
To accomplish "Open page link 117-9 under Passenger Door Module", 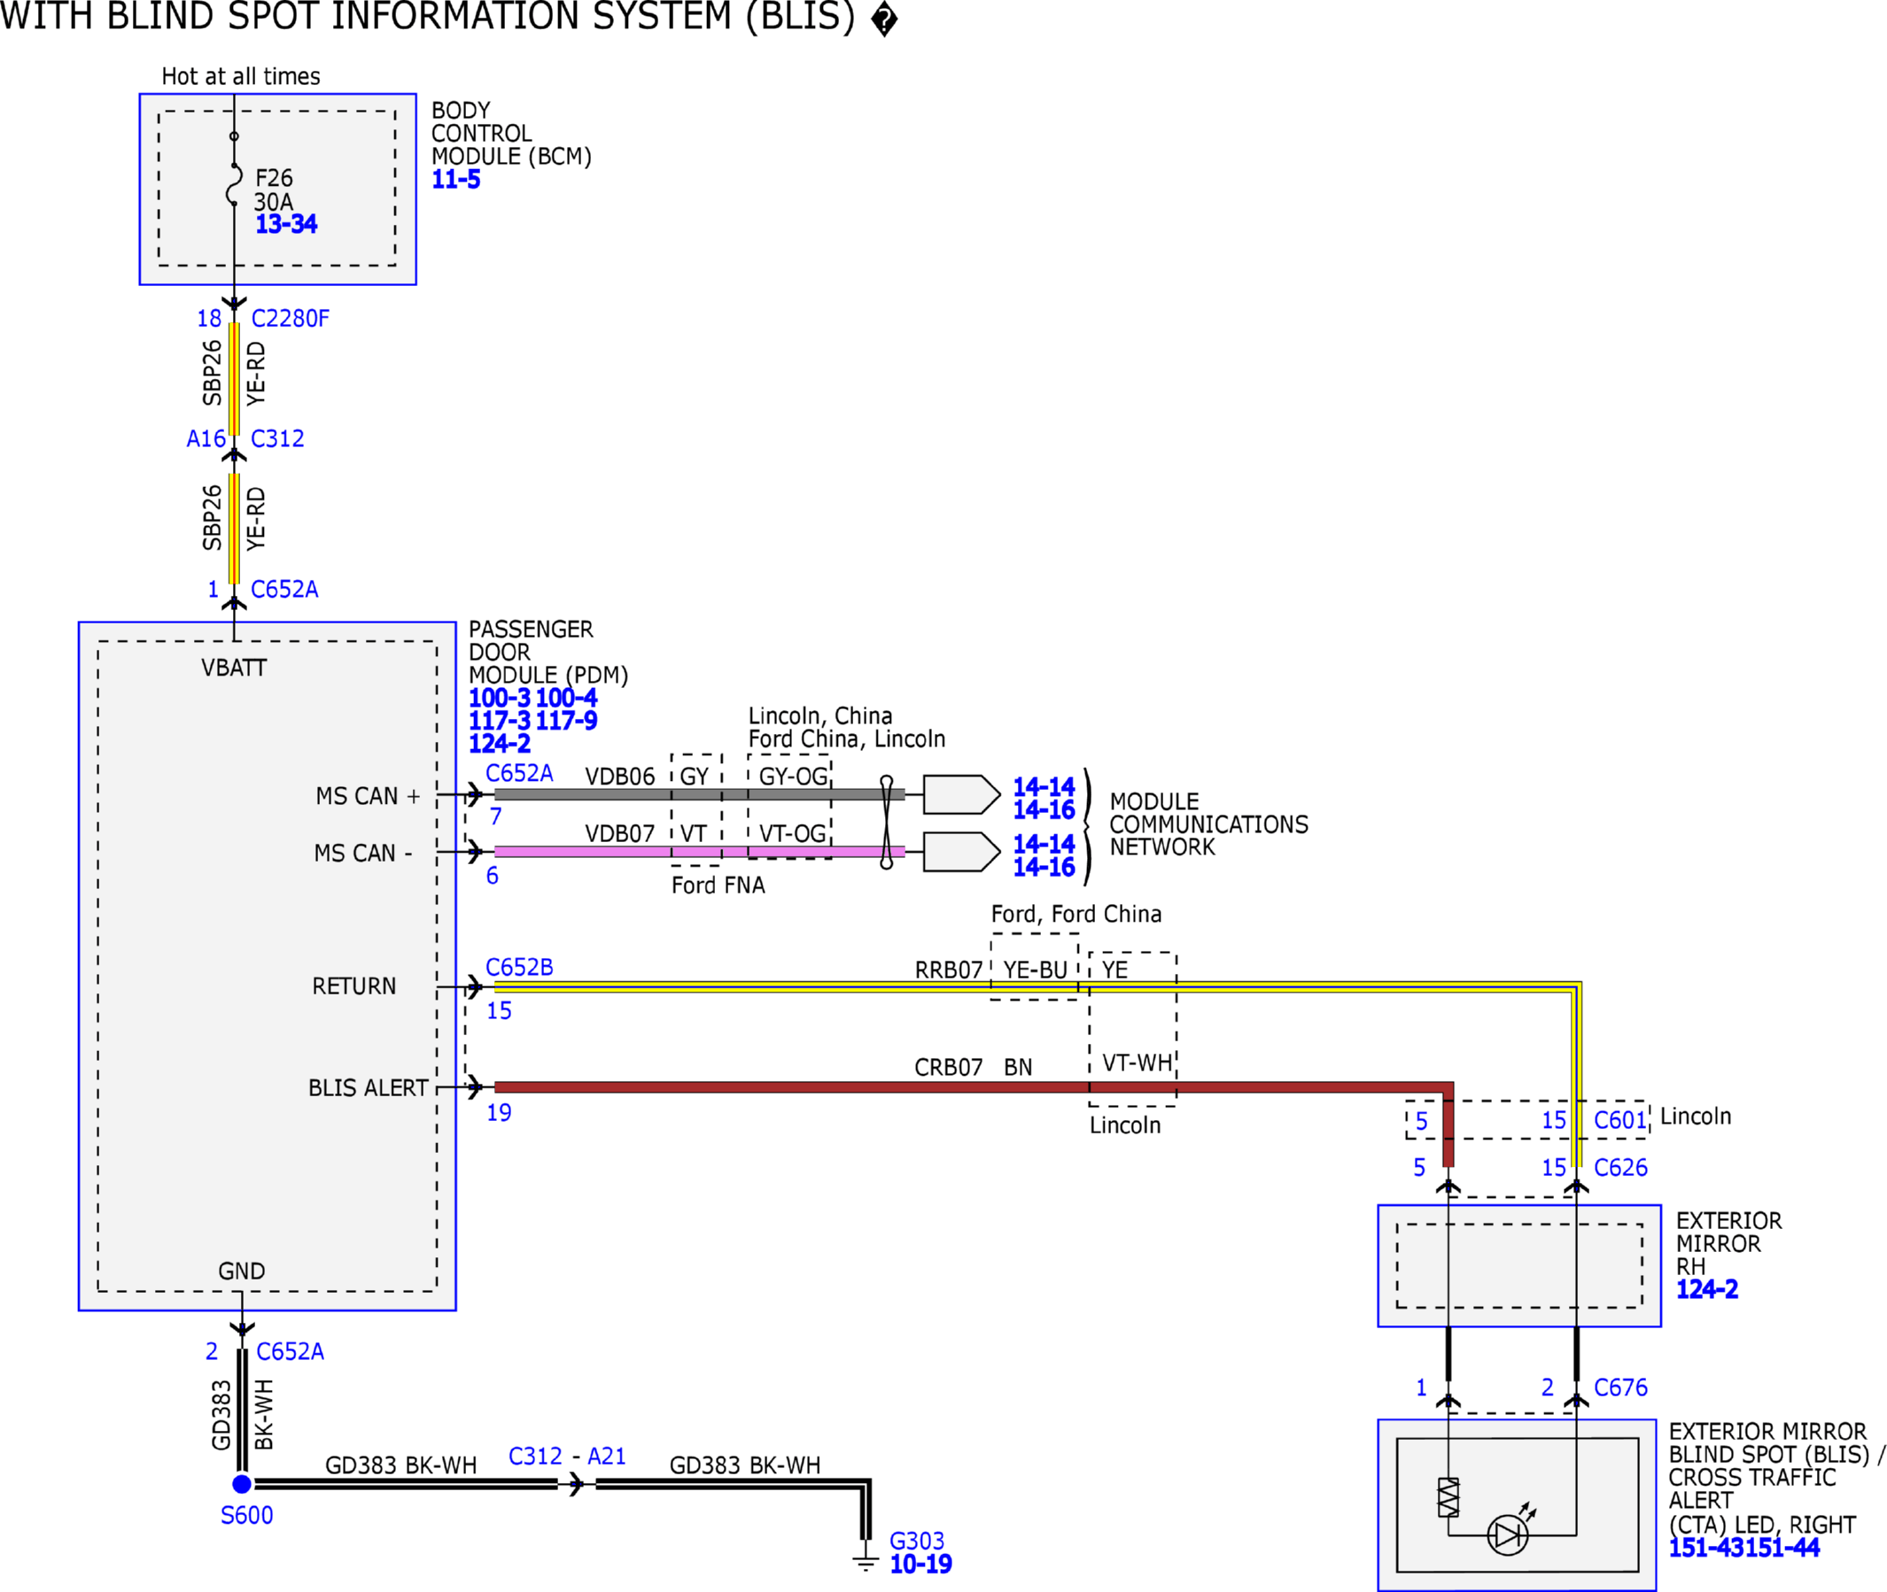I will [x=566, y=720].
